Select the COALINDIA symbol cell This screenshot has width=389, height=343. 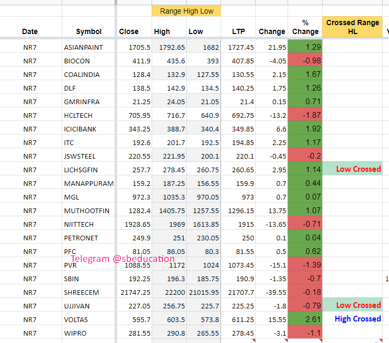point(88,74)
